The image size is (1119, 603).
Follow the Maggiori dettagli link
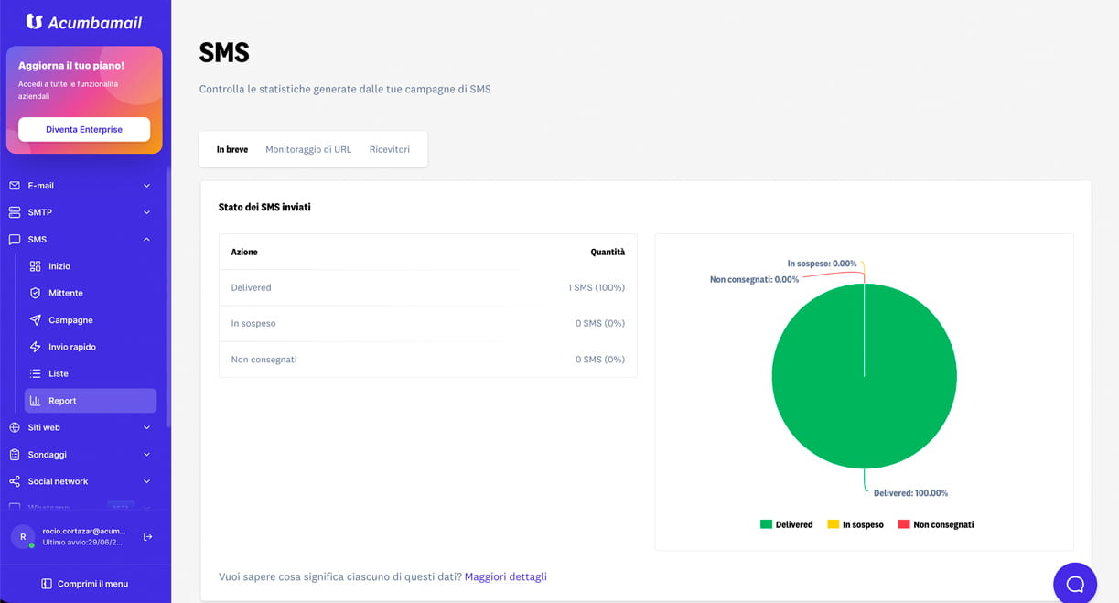coord(506,576)
